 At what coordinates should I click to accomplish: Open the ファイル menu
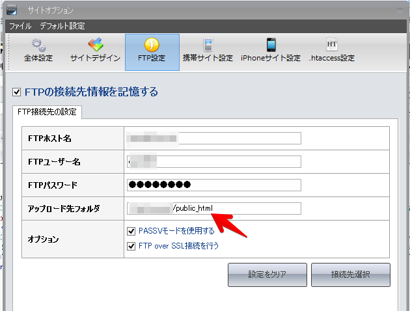(x=20, y=26)
